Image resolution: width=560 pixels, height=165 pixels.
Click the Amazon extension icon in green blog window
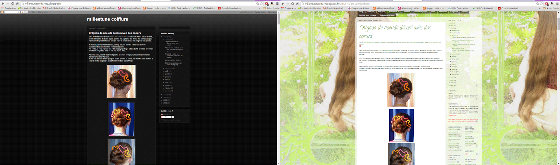[552, 3]
